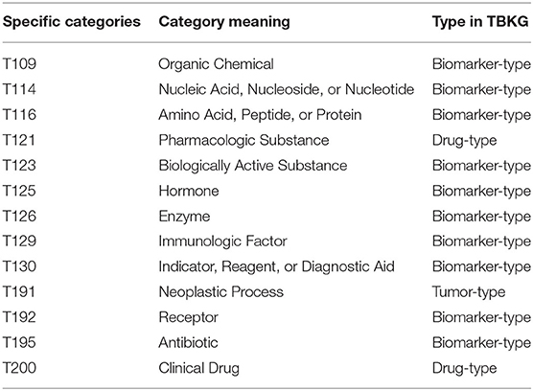
Task: Click the T116 row code
Action: pos(19,114)
